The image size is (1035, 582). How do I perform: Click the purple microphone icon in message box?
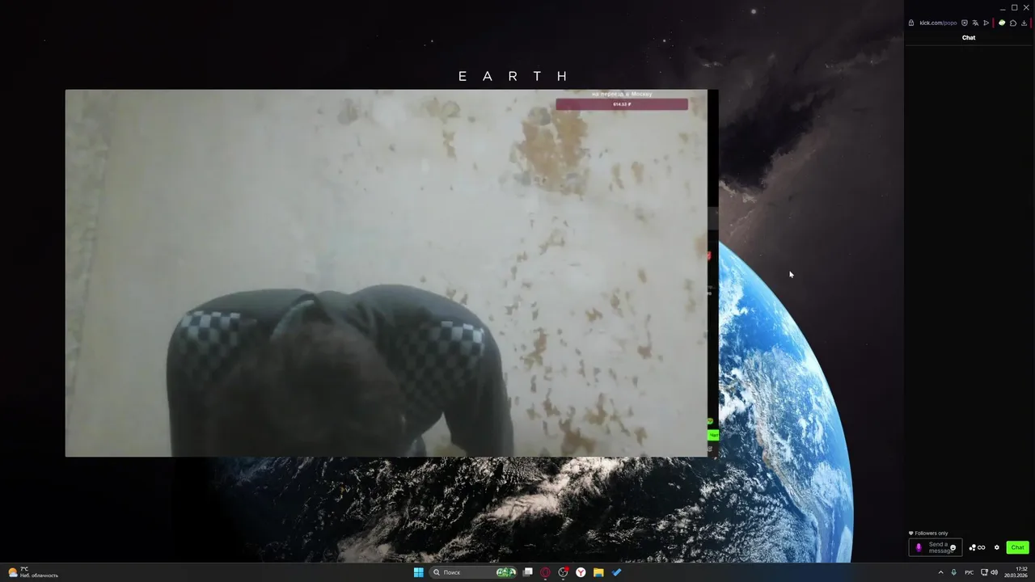pos(918,547)
